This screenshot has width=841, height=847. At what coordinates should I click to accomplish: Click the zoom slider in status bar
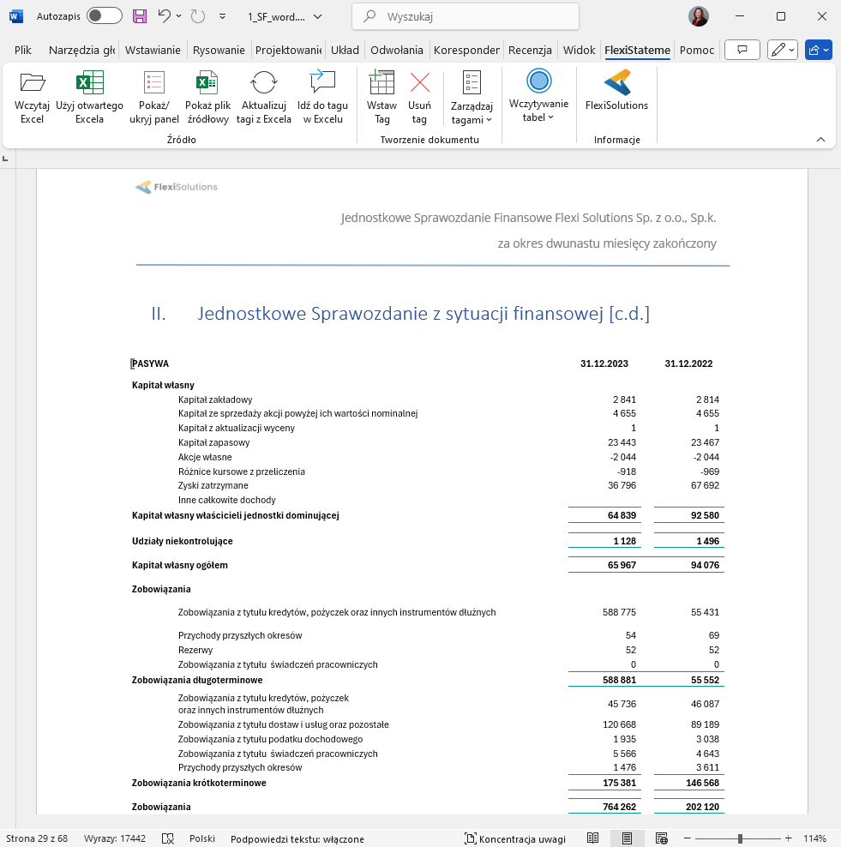[740, 838]
